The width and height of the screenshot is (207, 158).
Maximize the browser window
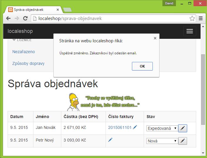click(190, 3)
